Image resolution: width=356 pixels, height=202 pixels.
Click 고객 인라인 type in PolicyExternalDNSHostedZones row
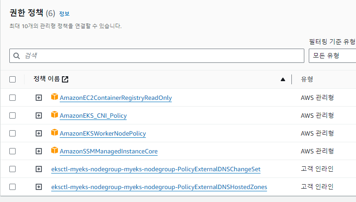click(317, 187)
